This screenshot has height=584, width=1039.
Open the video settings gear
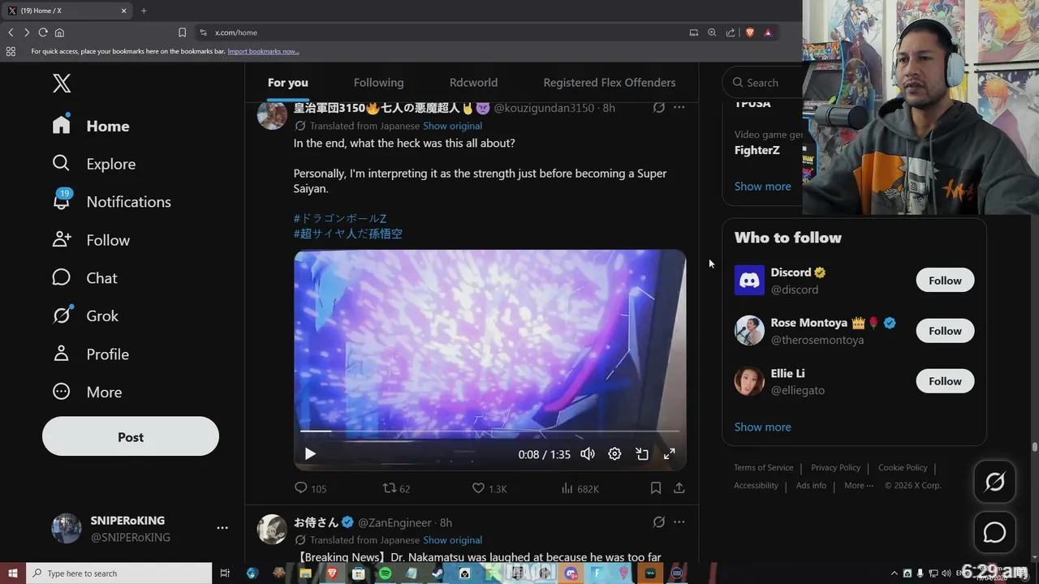[614, 454]
